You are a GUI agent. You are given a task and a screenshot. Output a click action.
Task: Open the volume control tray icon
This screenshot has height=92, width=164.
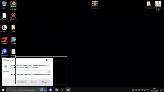(x=142, y=90)
